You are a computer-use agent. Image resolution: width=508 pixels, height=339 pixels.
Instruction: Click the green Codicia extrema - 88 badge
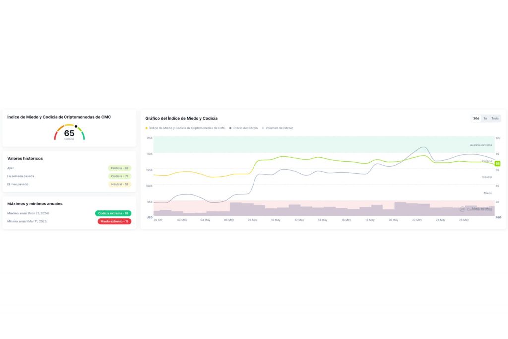click(113, 213)
